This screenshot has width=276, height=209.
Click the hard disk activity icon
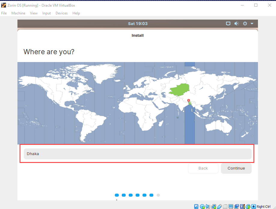(x=196, y=207)
